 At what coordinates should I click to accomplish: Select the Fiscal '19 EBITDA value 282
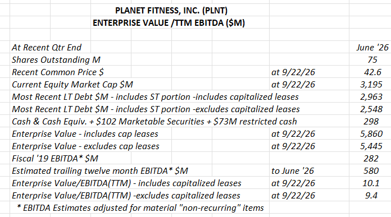[371, 159]
